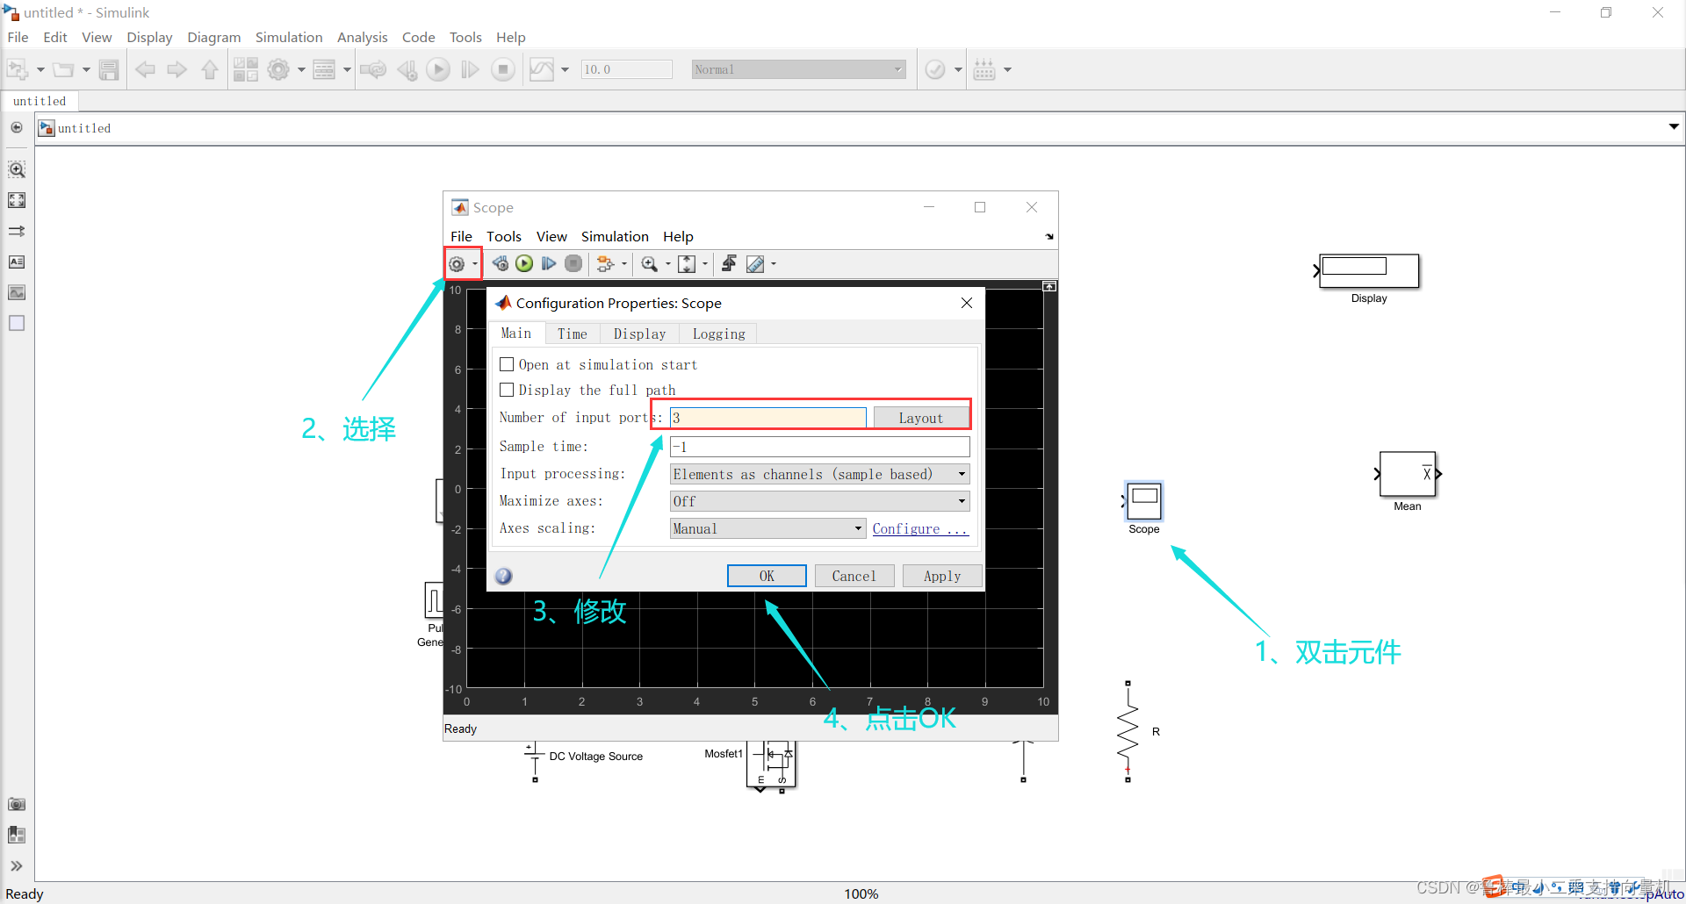Image resolution: width=1686 pixels, height=904 pixels.
Task: Click Simulink save icon
Action: [109, 69]
